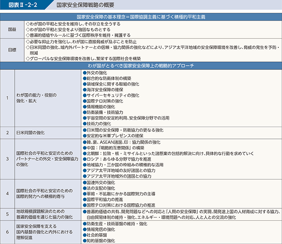Image resolution: width=282 pixels, height=244 pixels.
Task: Click 必要な抑止力を強化し line
Action: pyautogui.click(x=81, y=42)
